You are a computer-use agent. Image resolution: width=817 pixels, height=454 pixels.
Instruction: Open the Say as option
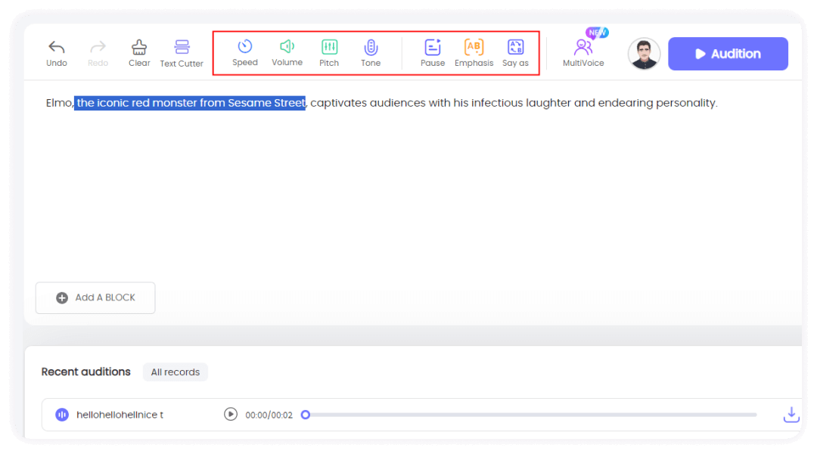tap(515, 47)
